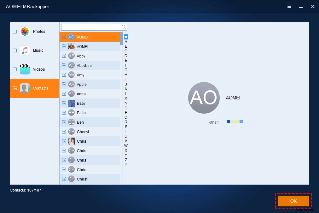Select the Videos icon in the sidebar
This screenshot has width=319, height=213.
[x=25, y=69]
